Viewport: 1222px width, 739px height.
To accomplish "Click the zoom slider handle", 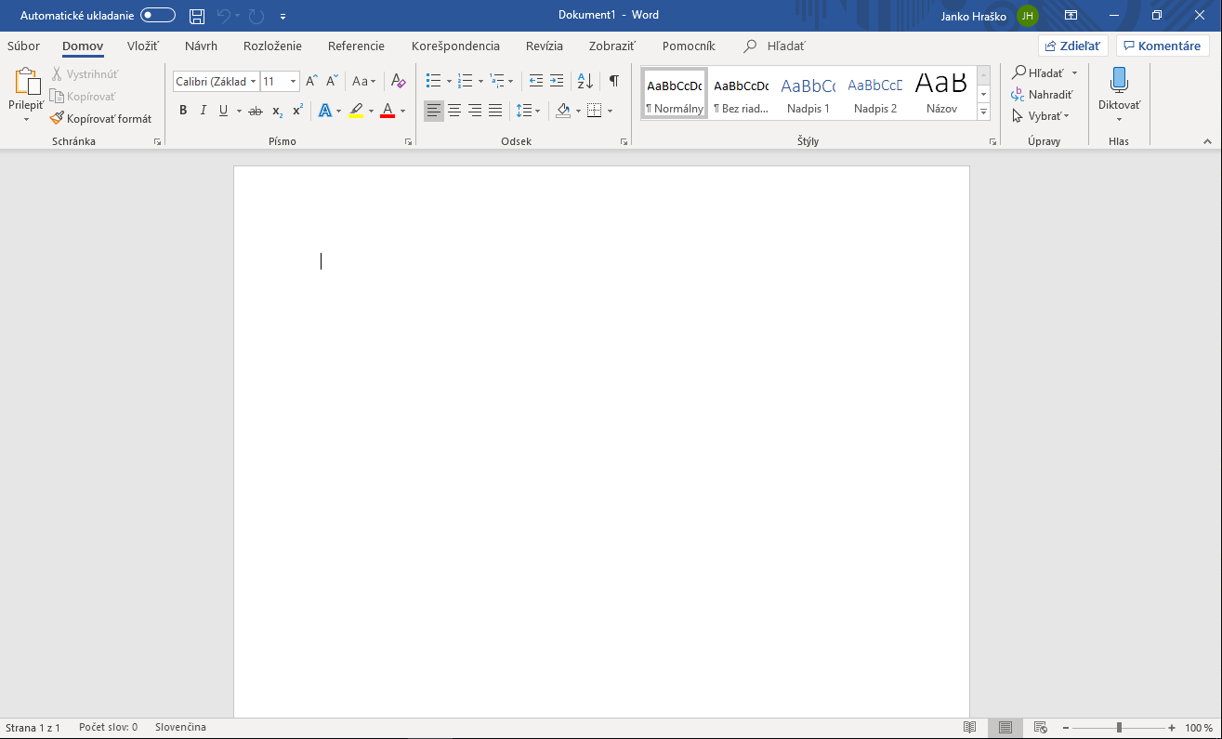I will pos(1119,728).
